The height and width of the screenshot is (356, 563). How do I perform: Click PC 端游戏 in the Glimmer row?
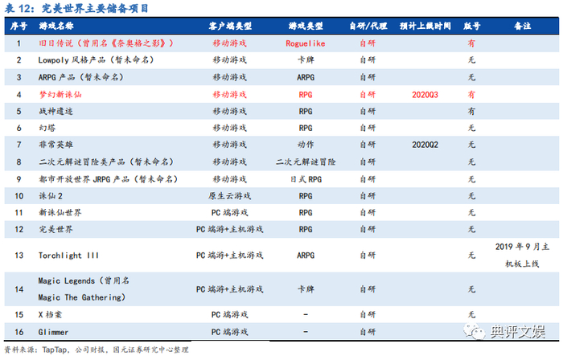pos(230,332)
